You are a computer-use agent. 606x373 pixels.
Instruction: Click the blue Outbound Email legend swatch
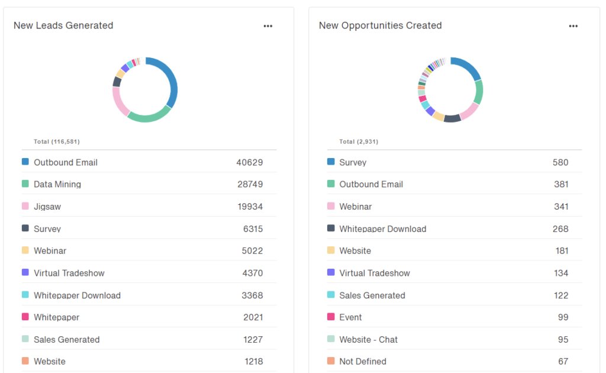(25, 162)
